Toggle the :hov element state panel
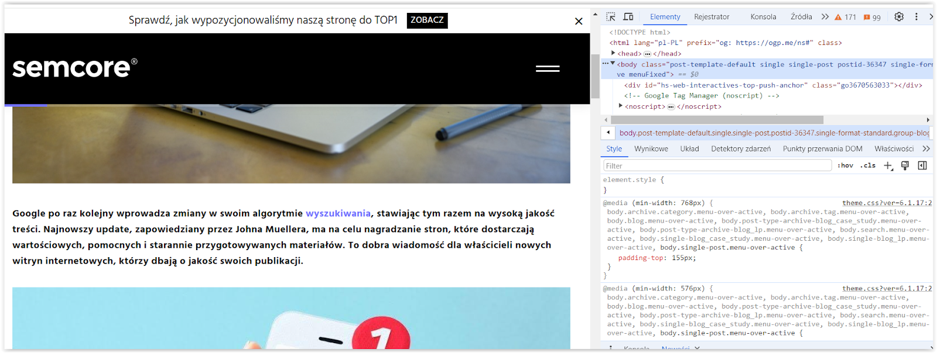 (845, 166)
